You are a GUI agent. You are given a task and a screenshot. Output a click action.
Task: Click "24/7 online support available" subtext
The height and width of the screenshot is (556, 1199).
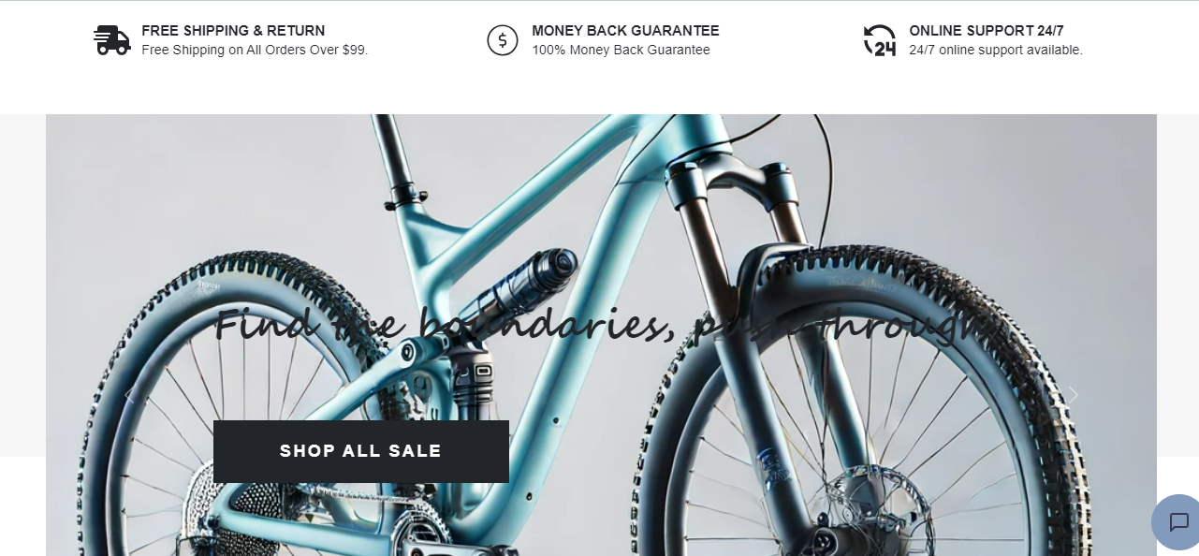[996, 50]
